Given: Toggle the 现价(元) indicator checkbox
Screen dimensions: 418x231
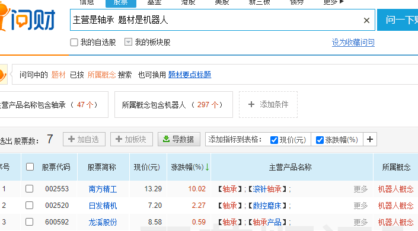Looking at the screenshot, I should click(274, 140).
